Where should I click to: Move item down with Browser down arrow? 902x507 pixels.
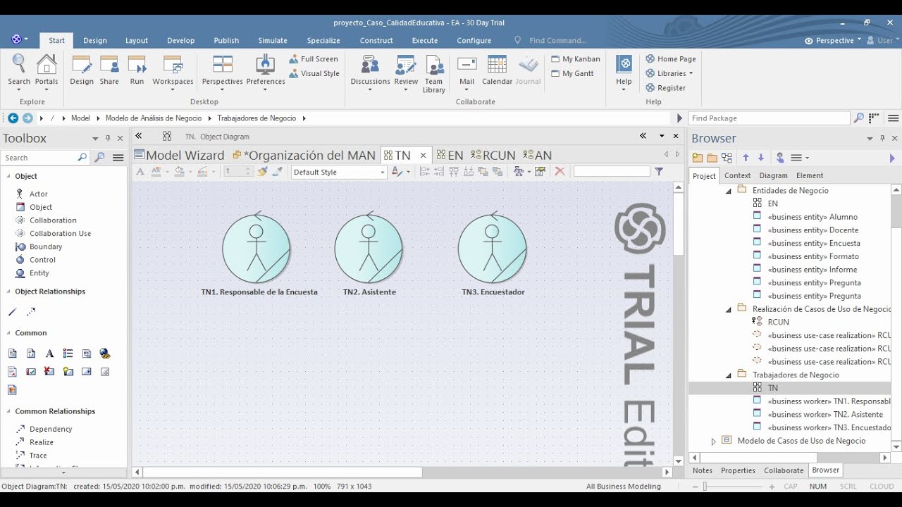tap(761, 158)
